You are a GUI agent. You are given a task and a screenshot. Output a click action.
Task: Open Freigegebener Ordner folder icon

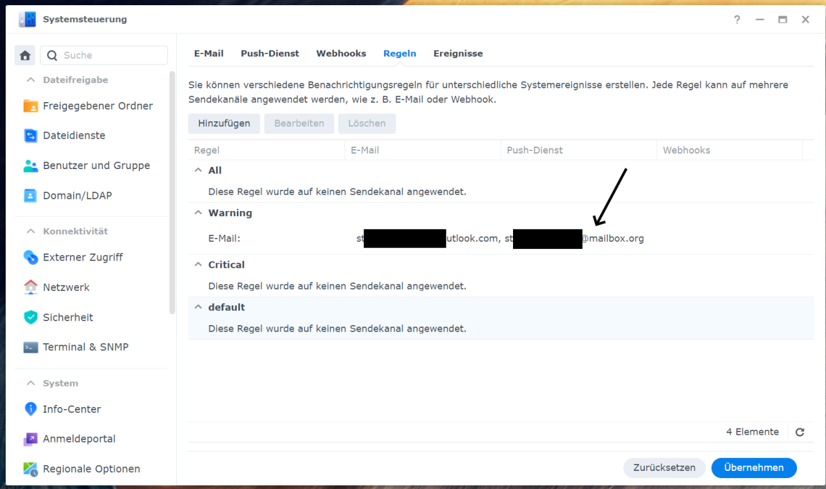pos(30,106)
